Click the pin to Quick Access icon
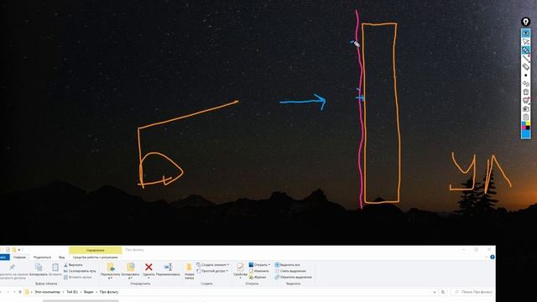The image size is (537, 302). pos(13,268)
